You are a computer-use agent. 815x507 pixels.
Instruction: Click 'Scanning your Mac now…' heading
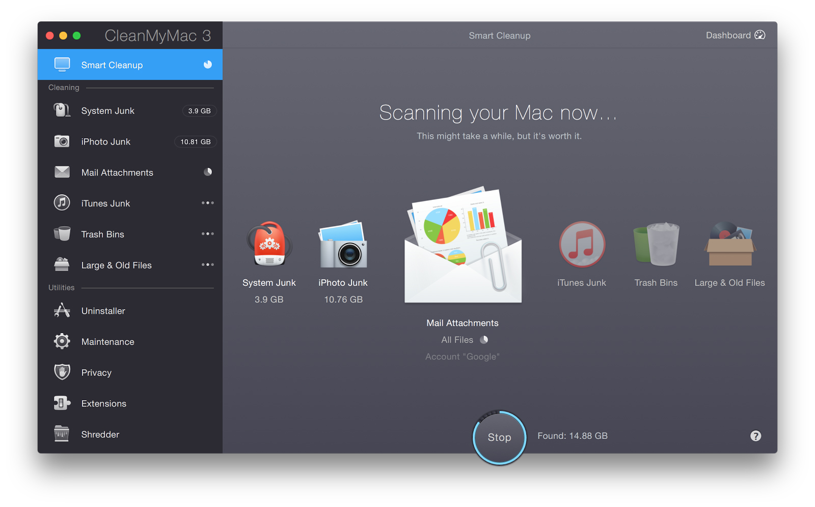point(498,112)
